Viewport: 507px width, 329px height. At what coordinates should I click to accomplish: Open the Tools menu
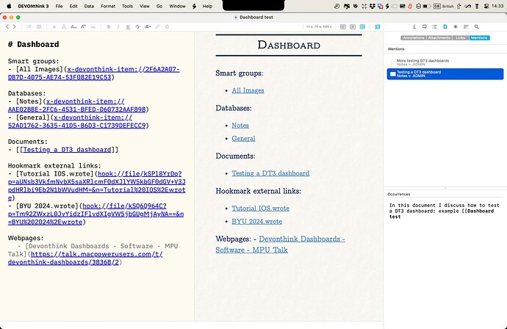point(127,6)
